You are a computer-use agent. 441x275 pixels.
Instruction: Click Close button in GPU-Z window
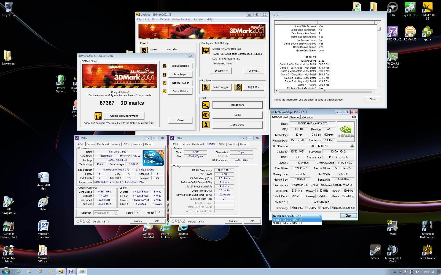(348, 216)
